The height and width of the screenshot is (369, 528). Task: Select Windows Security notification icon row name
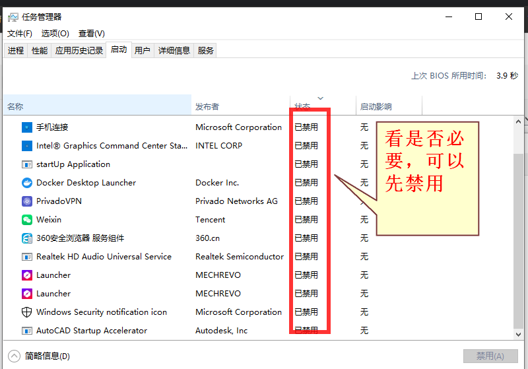[102, 312]
